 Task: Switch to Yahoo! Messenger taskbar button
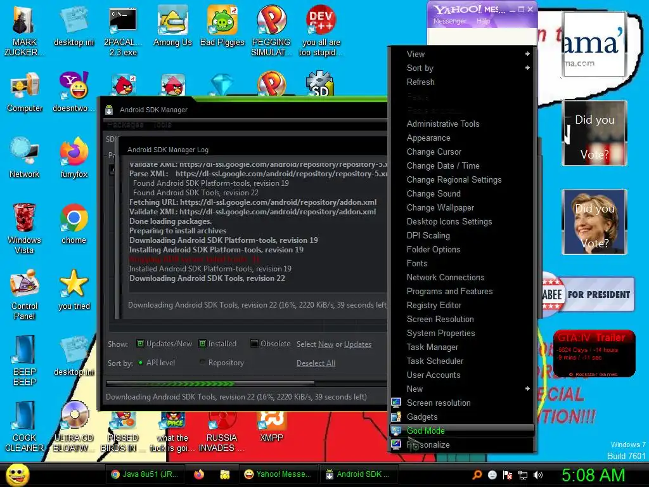click(278, 474)
